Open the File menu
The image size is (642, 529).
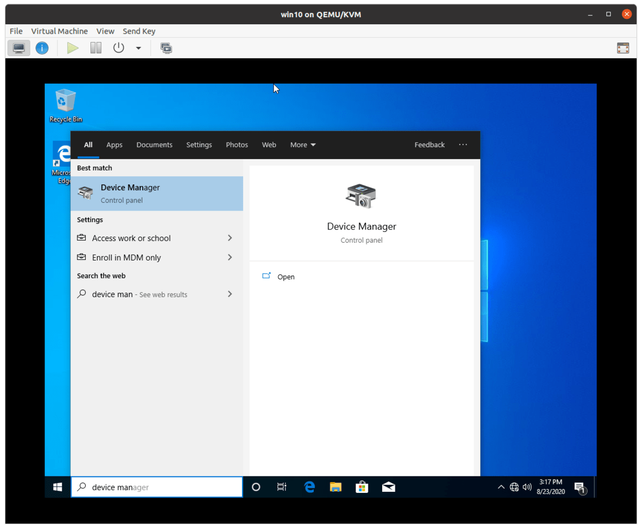tap(16, 31)
